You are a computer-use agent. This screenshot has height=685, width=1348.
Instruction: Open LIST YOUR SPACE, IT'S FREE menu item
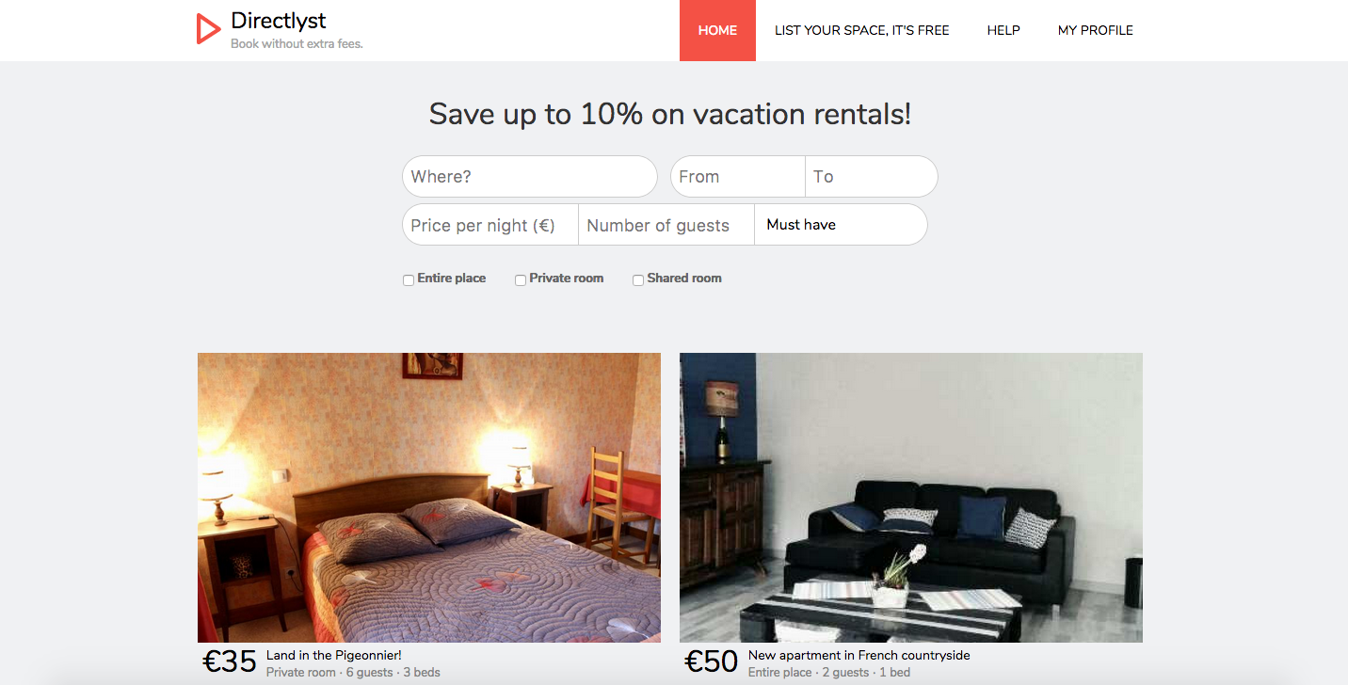(861, 30)
